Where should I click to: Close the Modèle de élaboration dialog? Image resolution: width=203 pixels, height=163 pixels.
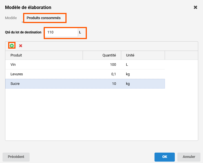195,7
